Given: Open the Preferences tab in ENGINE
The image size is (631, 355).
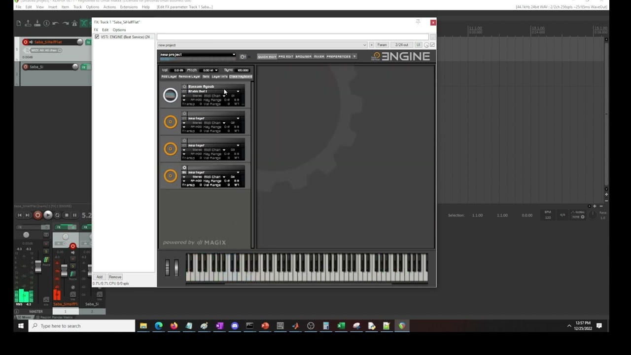Looking at the screenshot, I should (339, 57).
